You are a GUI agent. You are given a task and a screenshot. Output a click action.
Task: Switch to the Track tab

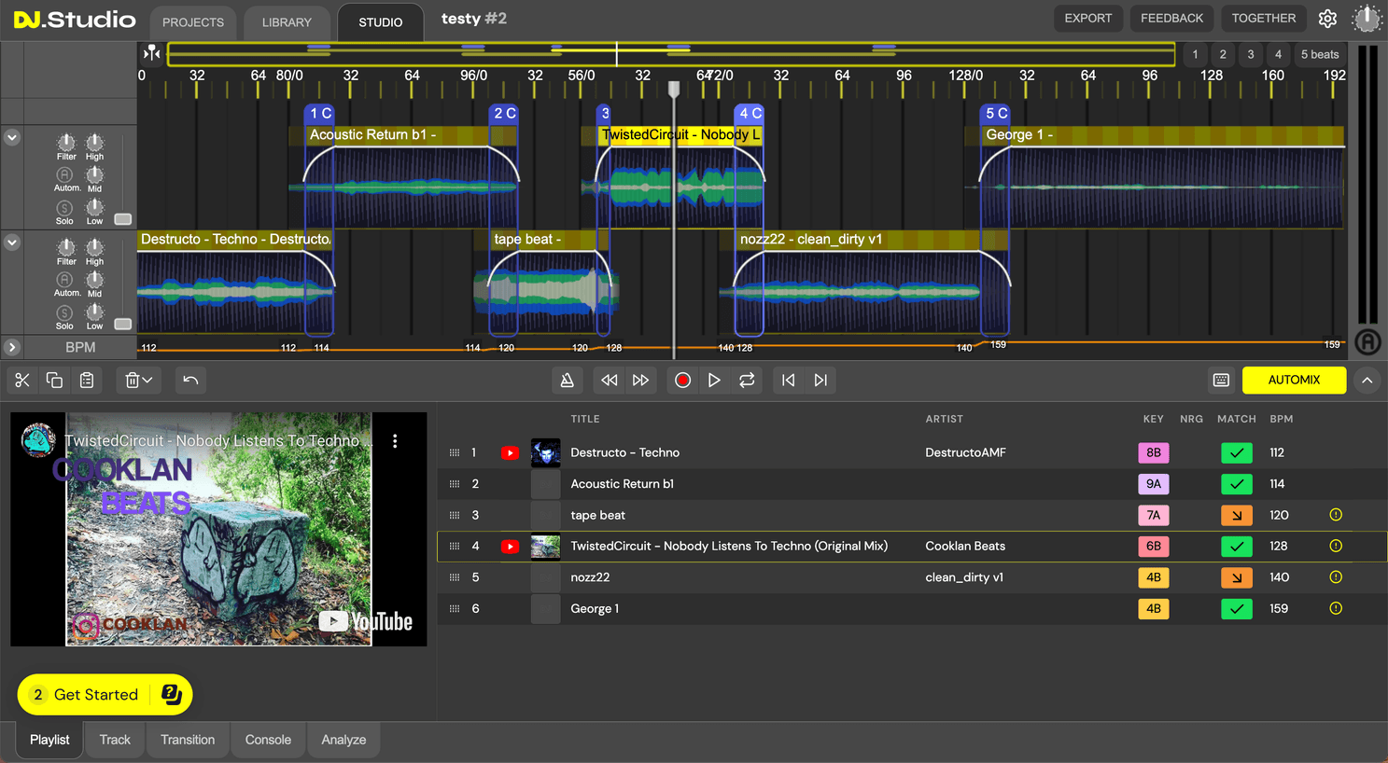(115, 740)
